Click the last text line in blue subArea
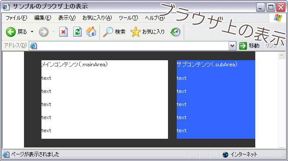The width and height of the screenshot is (288, 161). [x=182, y=130]
